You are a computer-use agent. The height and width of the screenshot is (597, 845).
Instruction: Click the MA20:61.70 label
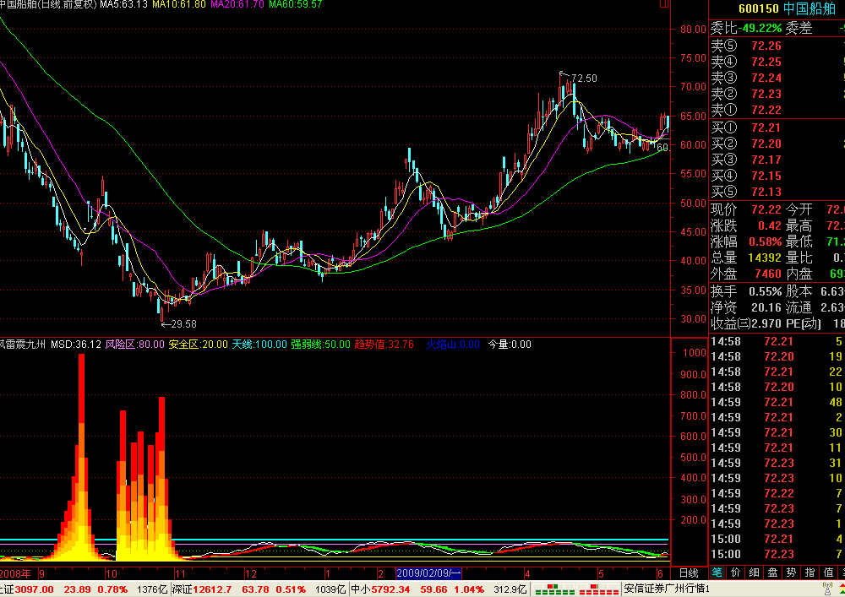237,4
